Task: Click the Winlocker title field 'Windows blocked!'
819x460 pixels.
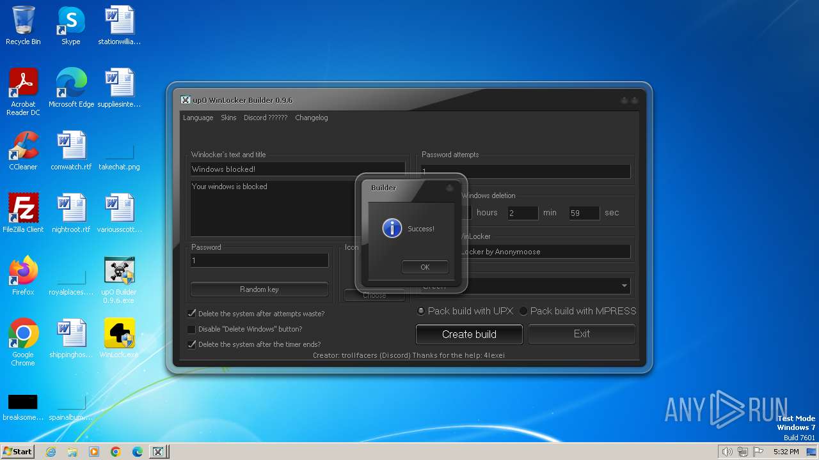Action: [x=298, y=169]
